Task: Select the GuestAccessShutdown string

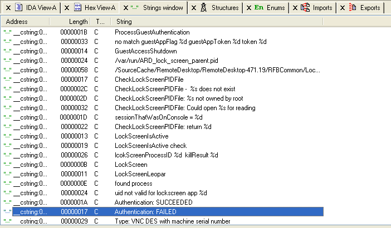Action: (x=146, y=51)
